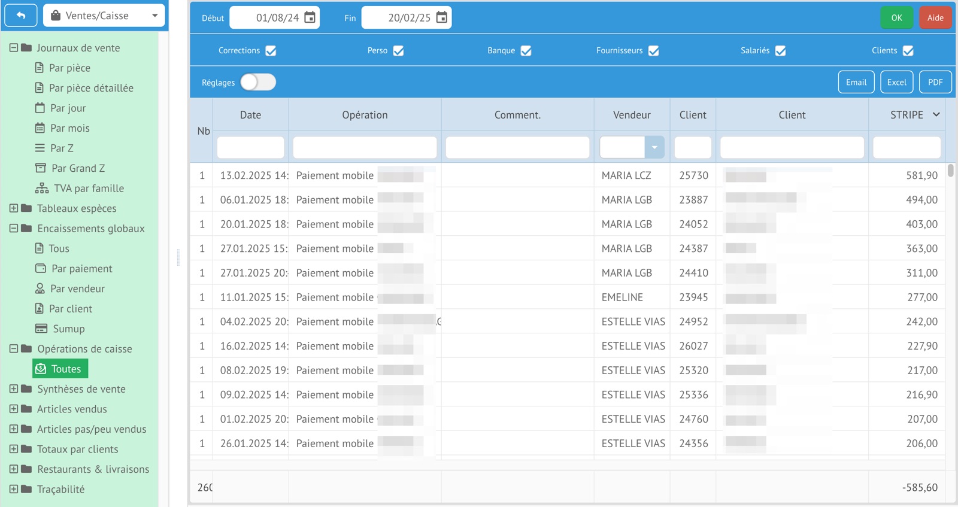The height and width of the screenshot is (507, 958).
Task: Open Sumup encaissements report
Action: [x=68, y=329]
